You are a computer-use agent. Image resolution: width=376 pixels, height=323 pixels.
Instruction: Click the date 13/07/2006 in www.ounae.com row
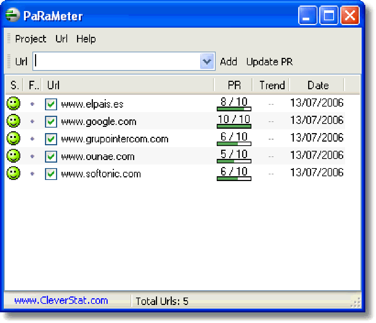(317, 155)
